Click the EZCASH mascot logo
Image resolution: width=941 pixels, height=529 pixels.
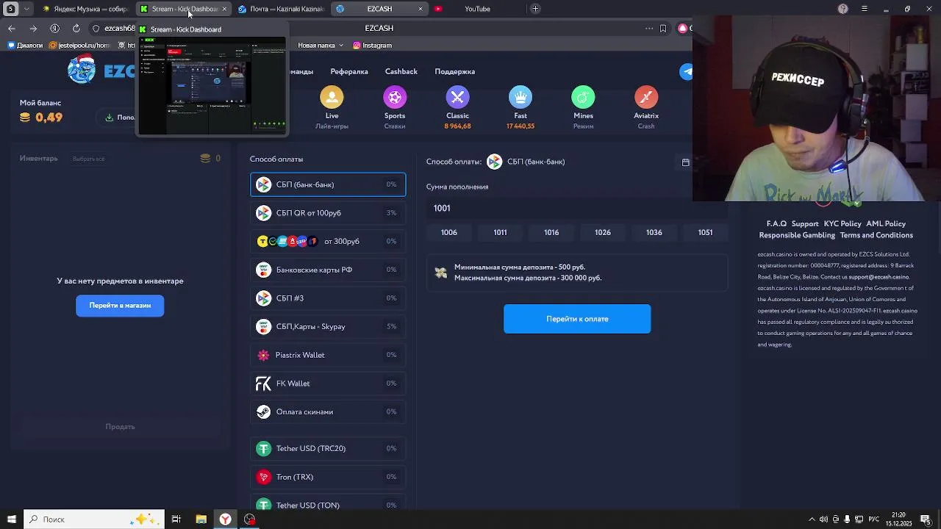pos(82,70)
